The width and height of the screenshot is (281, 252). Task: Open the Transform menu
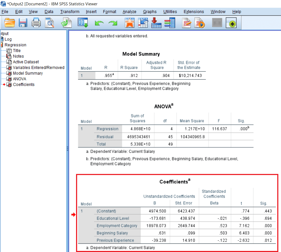click(70, 12)
